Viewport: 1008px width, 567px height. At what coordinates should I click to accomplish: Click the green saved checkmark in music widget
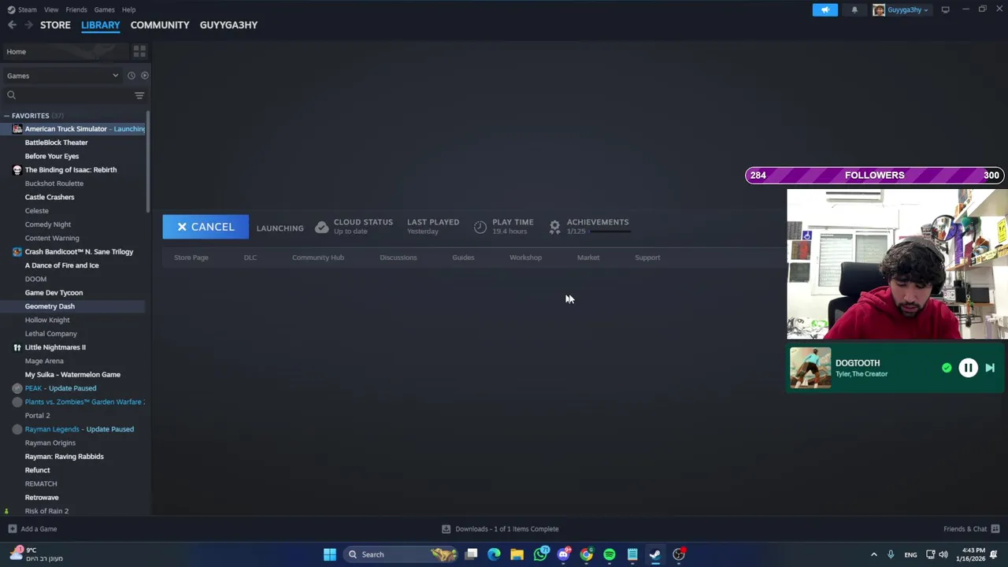(947, 368)
